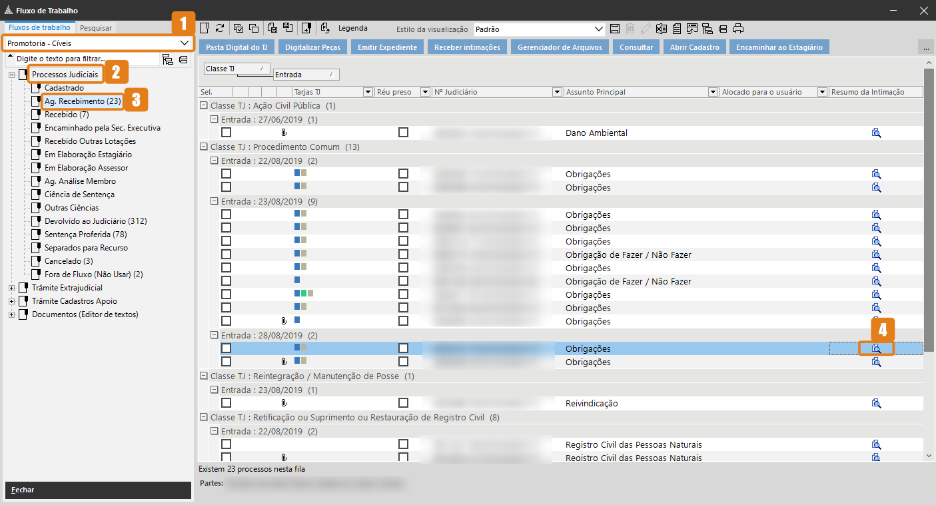Click Abrir Cadastro button

[x=694, y=47]
